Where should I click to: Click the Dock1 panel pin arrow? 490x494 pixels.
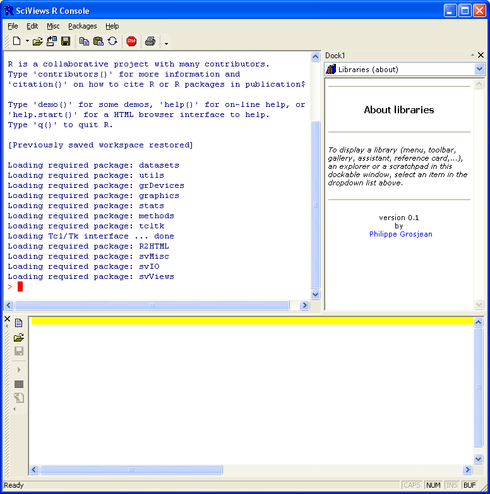[472, 55]
